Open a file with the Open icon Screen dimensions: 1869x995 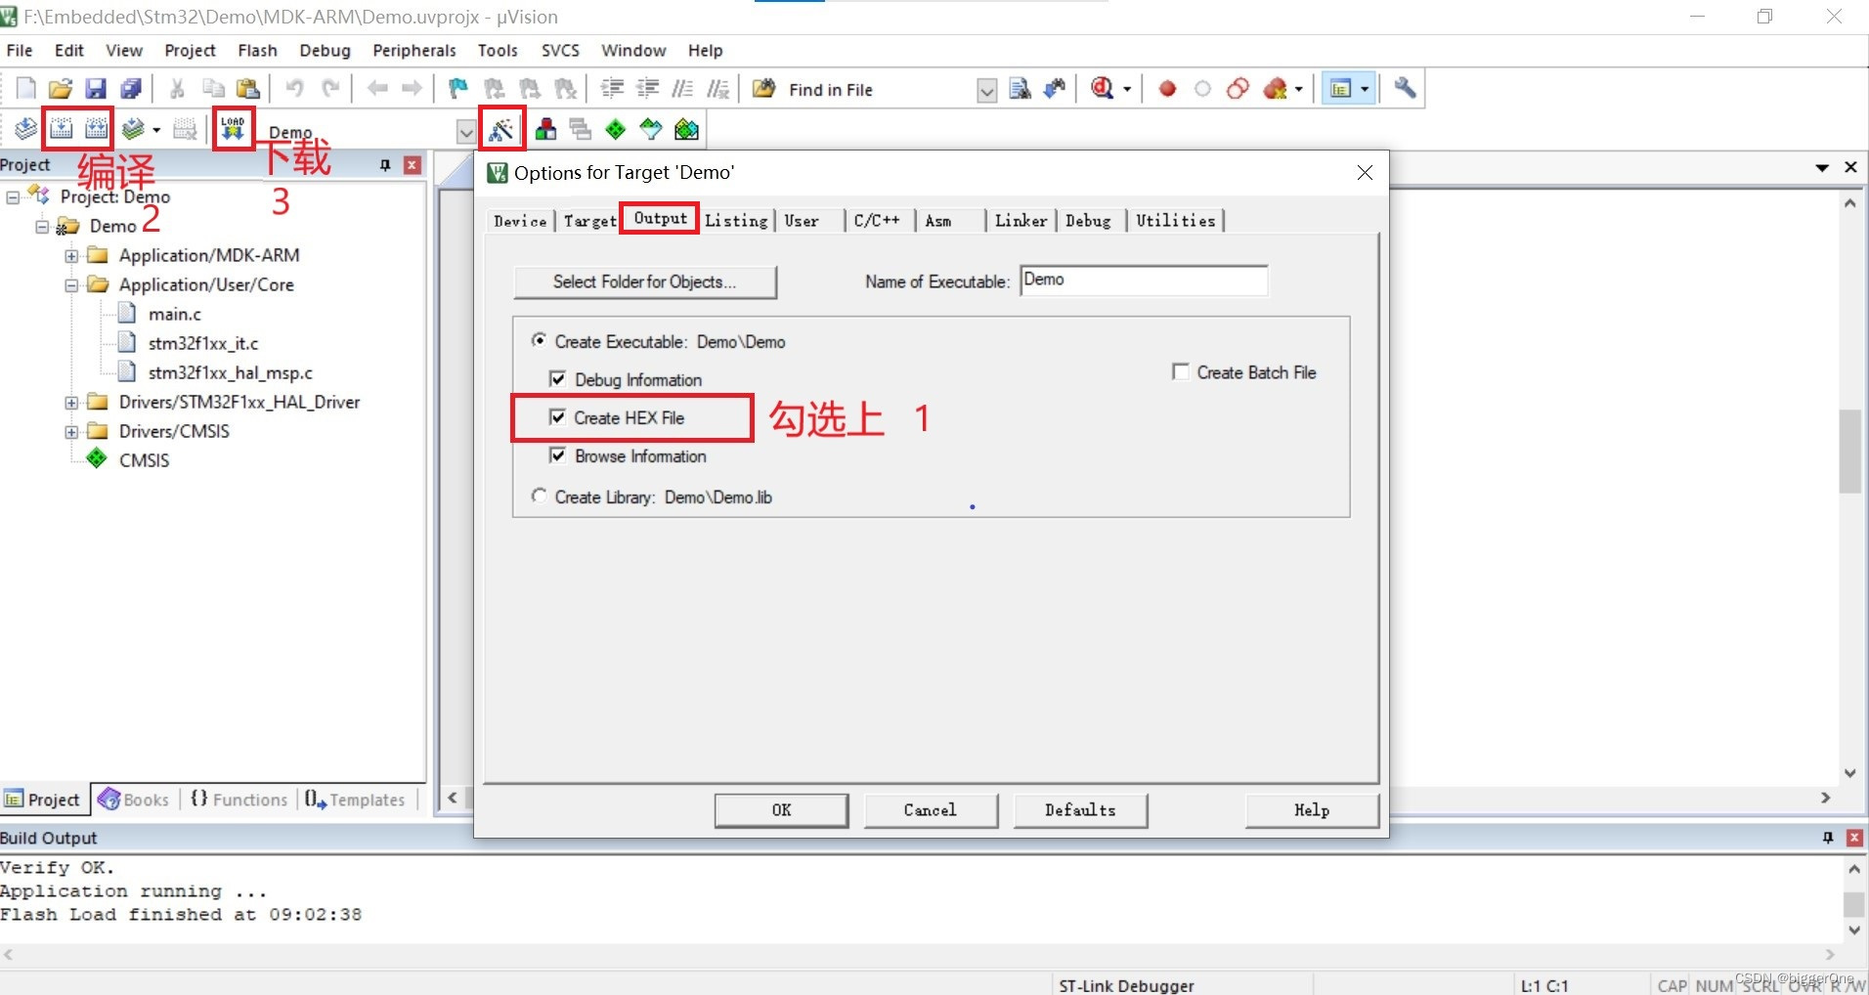tap(61, 89)
